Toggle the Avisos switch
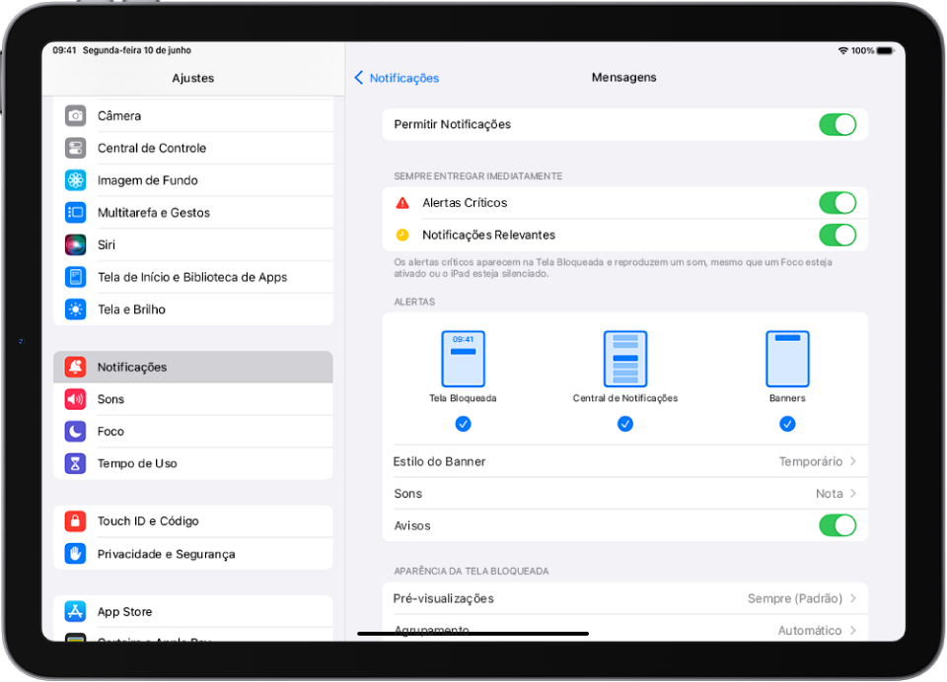The height and width of the screenshot is (682, 947). (x=838, y=525)
